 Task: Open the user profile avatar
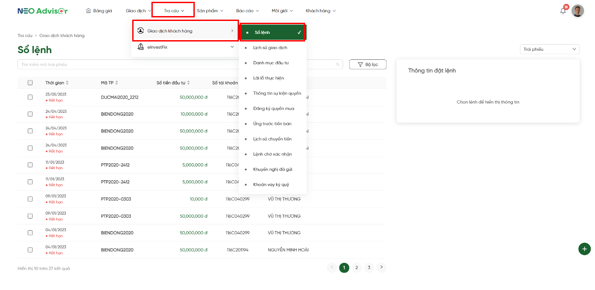578,11
